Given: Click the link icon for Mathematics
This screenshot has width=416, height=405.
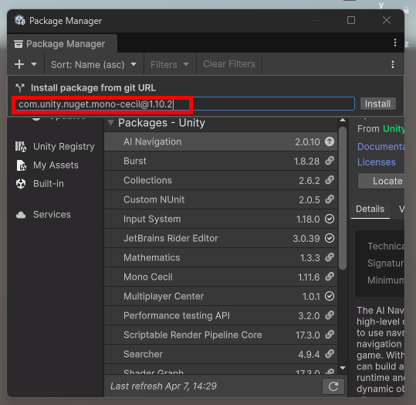Looking at the screenshot, I should (x=330, y=257).
